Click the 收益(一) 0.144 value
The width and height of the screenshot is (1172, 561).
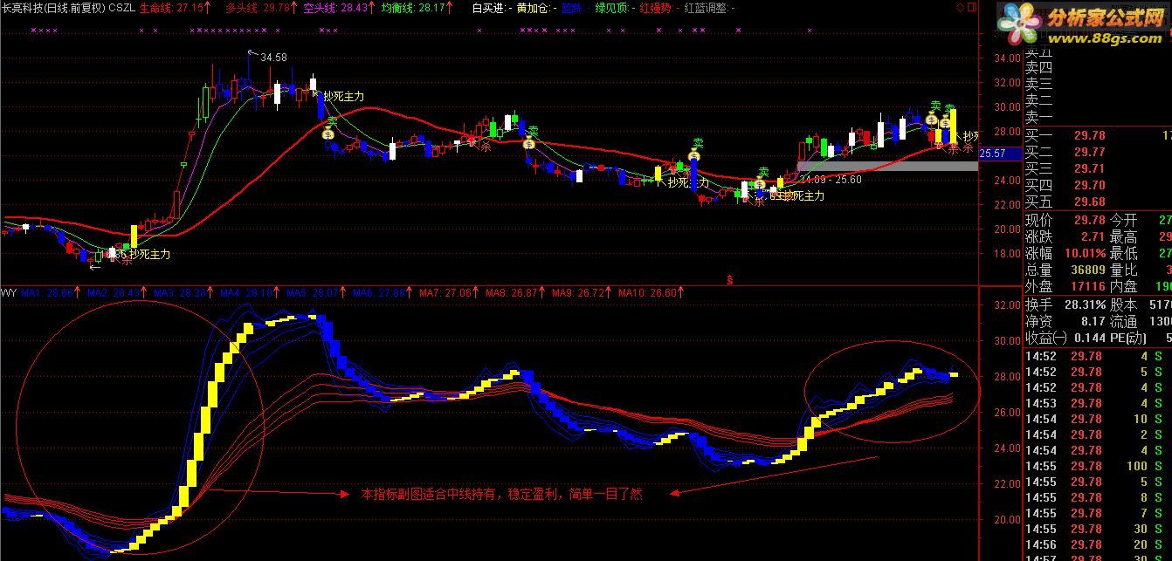coord(1088,338)
